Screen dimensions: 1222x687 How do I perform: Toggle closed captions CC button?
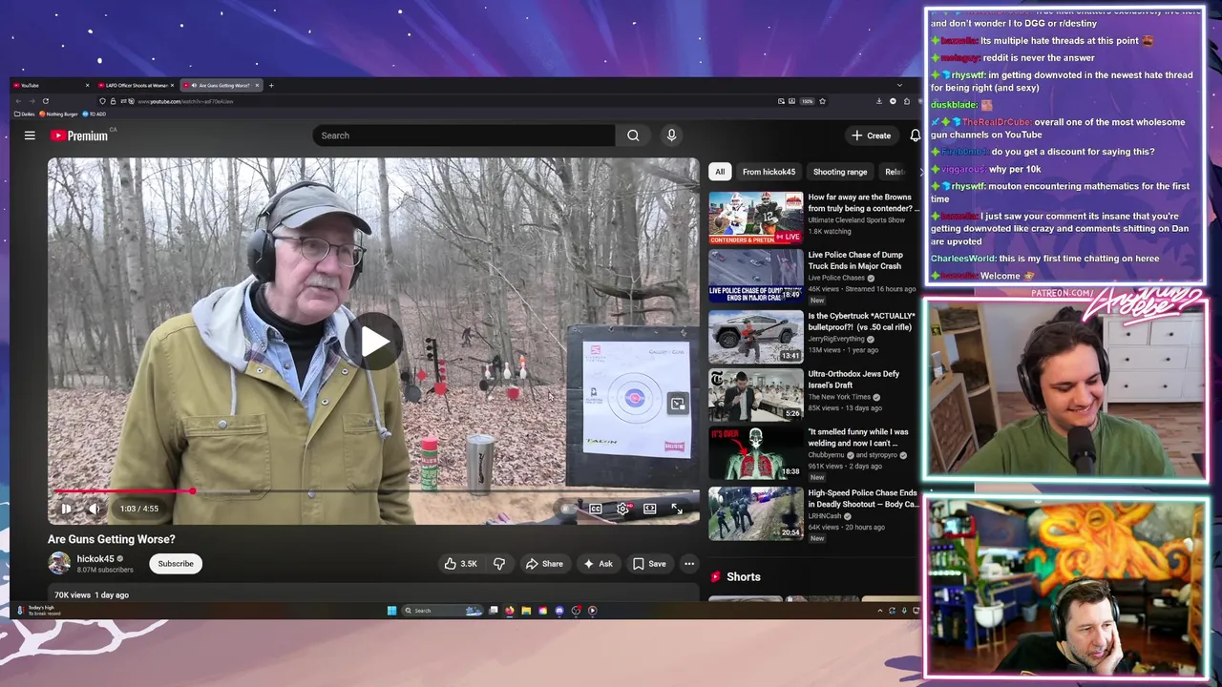point(595,509)
